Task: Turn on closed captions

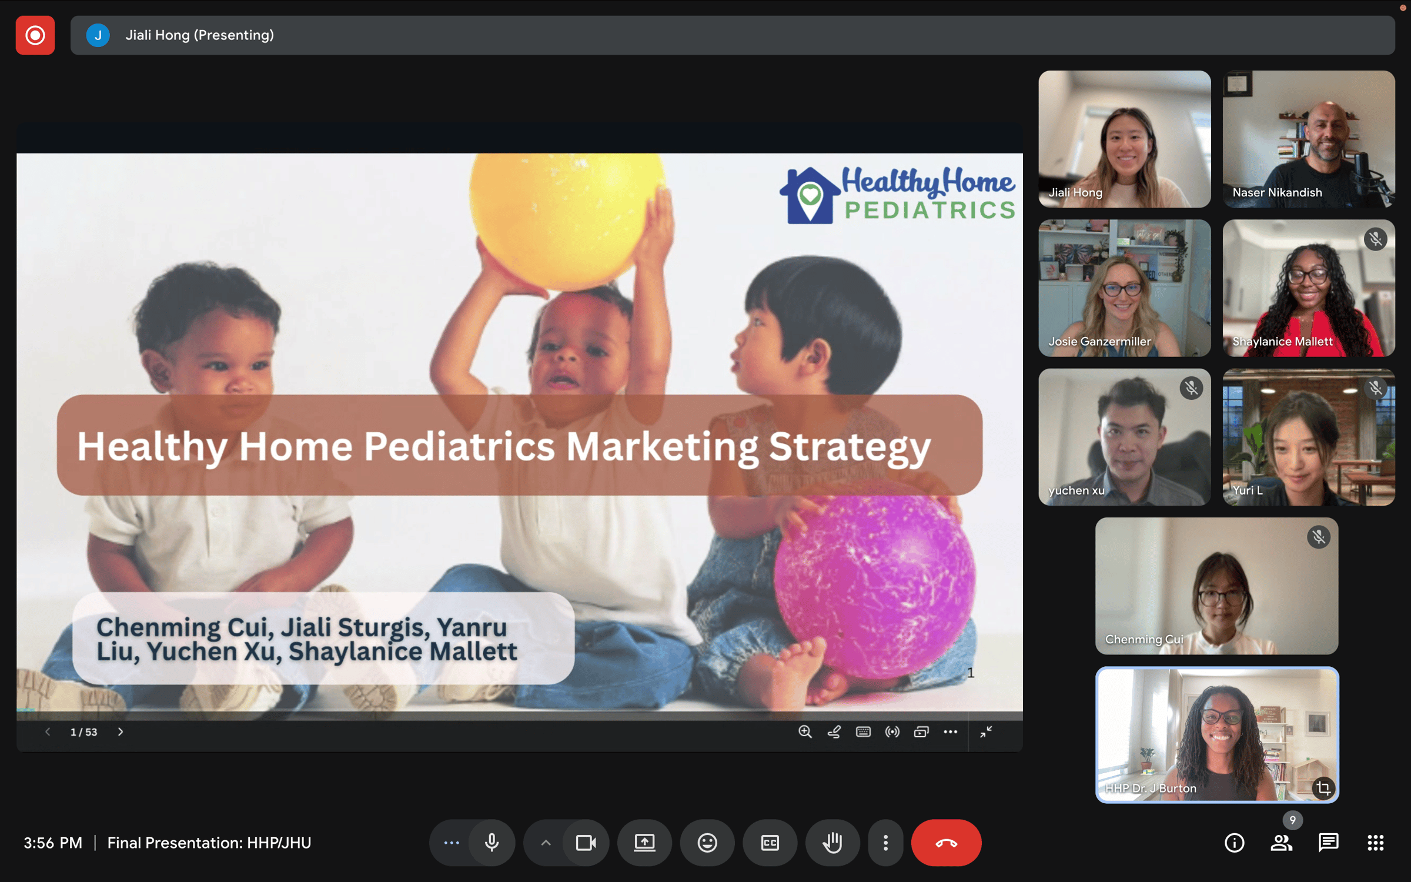Action: click(x=770, y=843)
